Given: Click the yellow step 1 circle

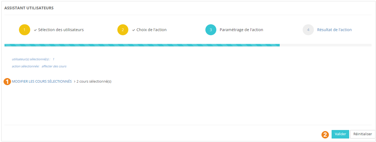Looking at the screenshot, I should pyautogui.click(x=24, y=30).
